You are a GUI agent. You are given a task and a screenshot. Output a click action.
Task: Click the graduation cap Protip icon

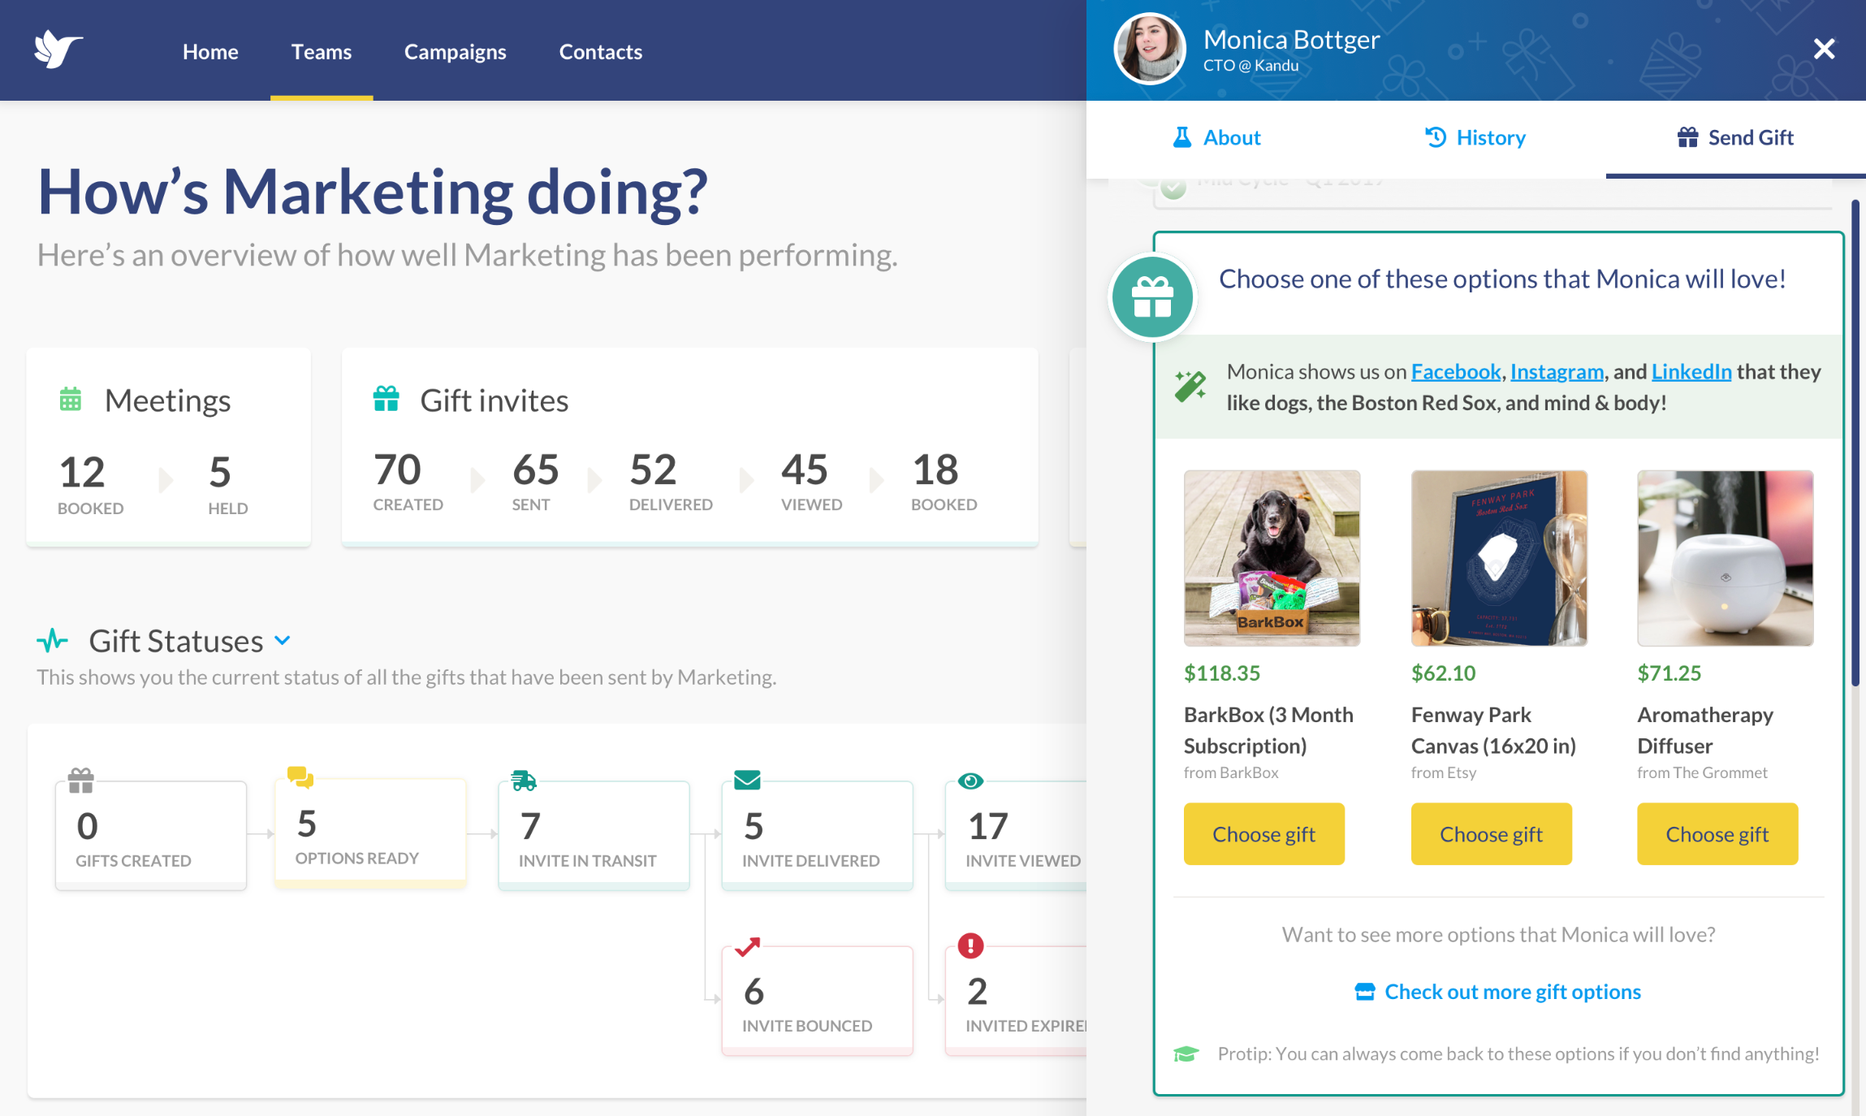[x=1186, y=1054]
